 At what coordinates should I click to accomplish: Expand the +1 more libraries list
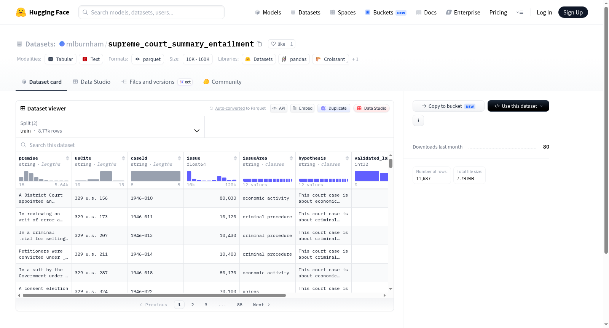[x=355, y=59]
